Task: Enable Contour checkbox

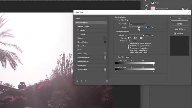Action: coord(78,30)
